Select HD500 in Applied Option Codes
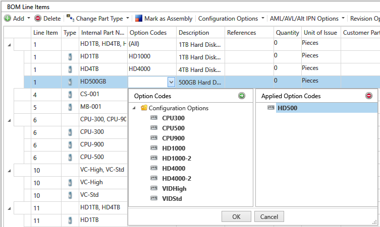The height and width of the screenshot is (227, 380). [287, 108]
